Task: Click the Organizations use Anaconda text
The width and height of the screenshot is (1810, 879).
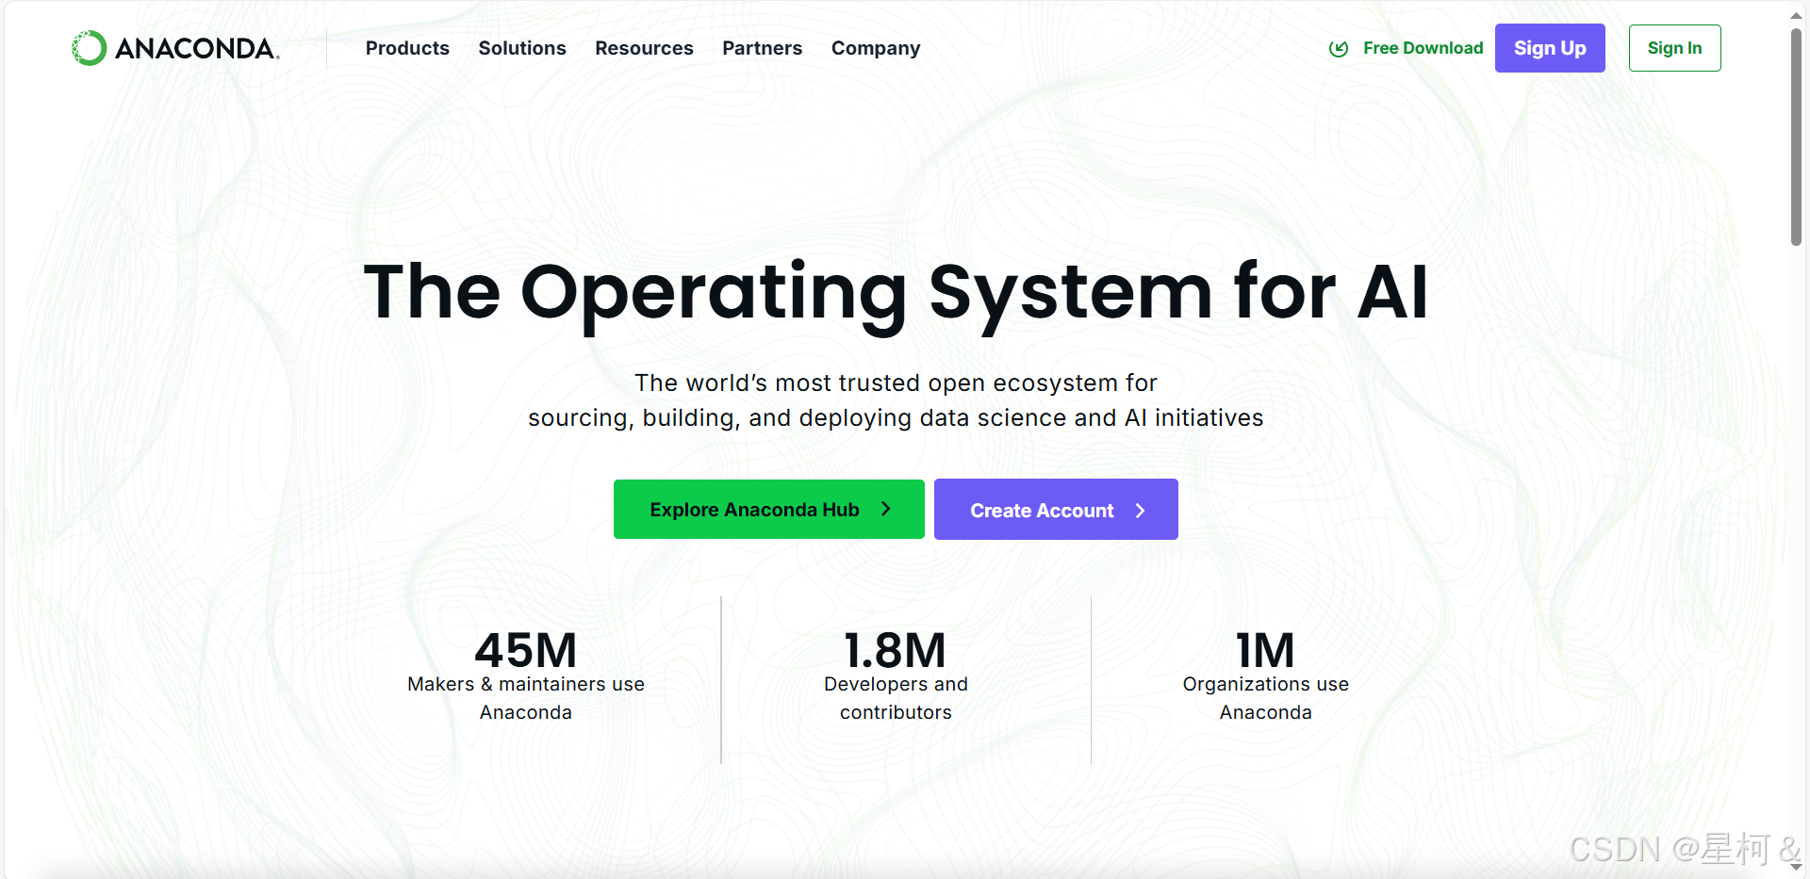Action: tap(1265, 698)
